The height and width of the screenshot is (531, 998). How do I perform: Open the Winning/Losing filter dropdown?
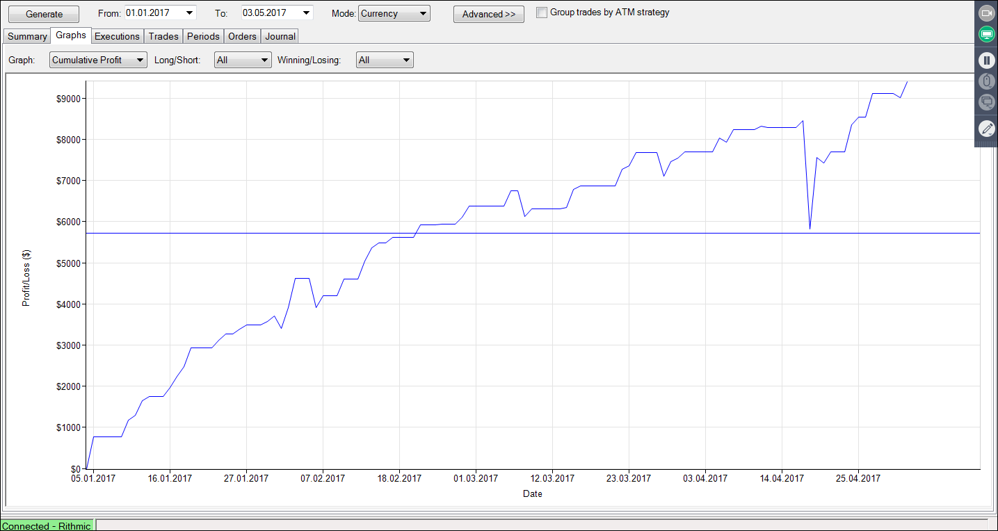click(406, 60)
